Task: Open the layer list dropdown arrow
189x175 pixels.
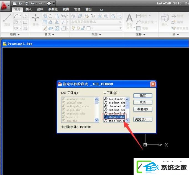Action: tap(121, 28)
